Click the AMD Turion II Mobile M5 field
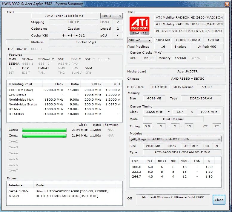232x212 pixels. [64, 16]
